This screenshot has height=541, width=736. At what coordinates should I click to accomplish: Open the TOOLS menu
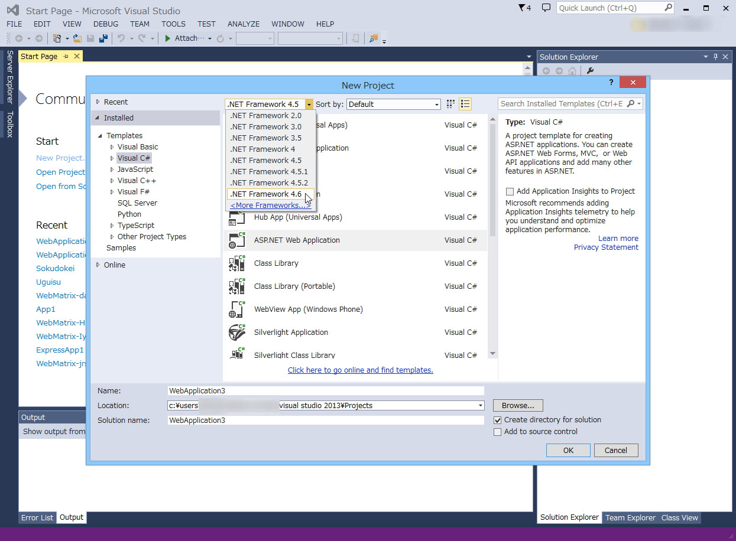pyautogui.click(x=173, y=24)
